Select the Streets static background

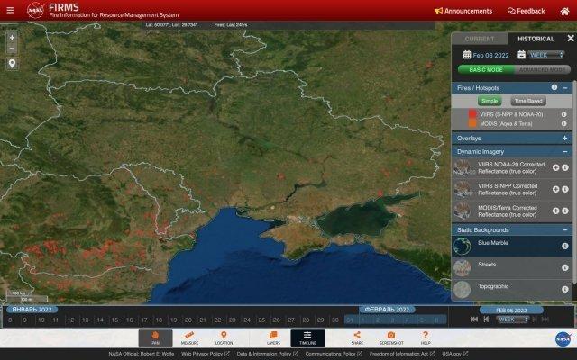[487, 265]
